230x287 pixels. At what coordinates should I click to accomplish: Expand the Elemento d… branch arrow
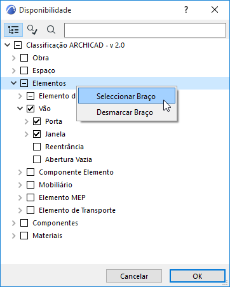click(x=20, y=96)
